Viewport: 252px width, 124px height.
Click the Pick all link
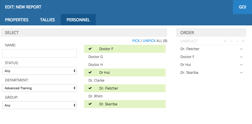(136, 41)
